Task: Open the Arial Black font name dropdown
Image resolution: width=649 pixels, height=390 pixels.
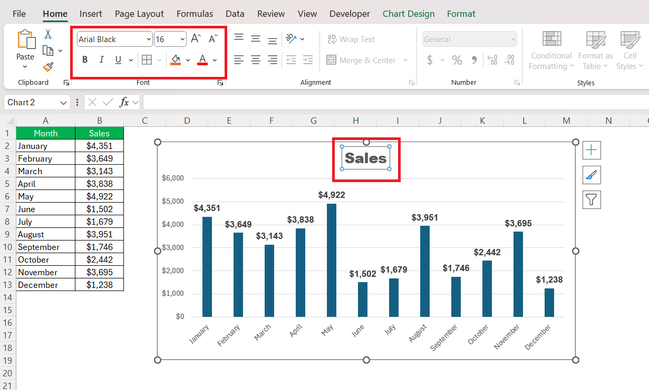Action: (148, 39)
